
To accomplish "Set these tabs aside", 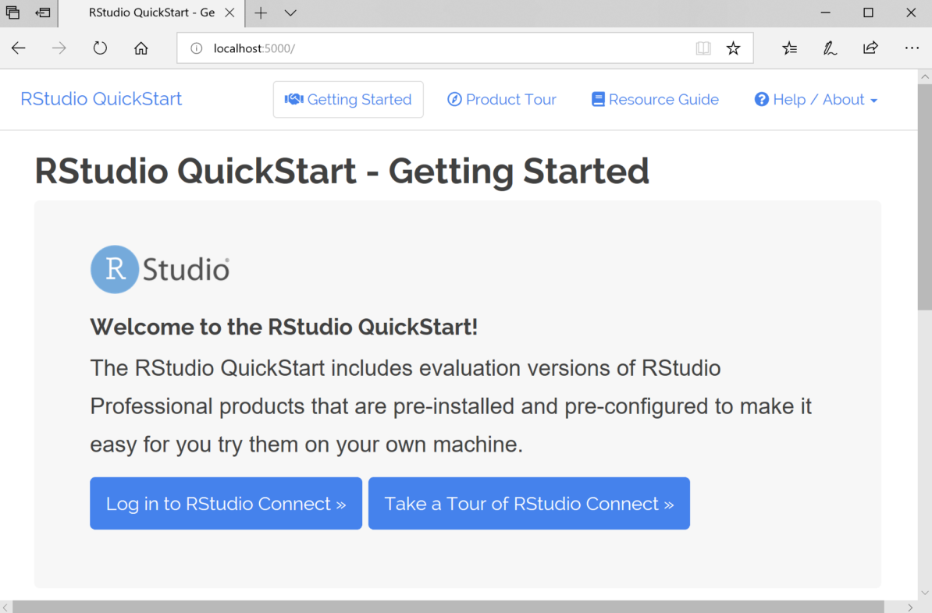I will [43, 12].
